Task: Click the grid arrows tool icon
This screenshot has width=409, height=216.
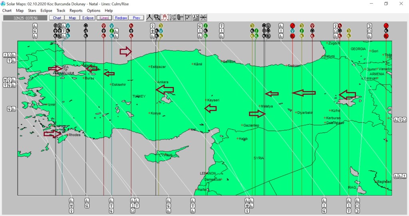Action: coord(188,18)
